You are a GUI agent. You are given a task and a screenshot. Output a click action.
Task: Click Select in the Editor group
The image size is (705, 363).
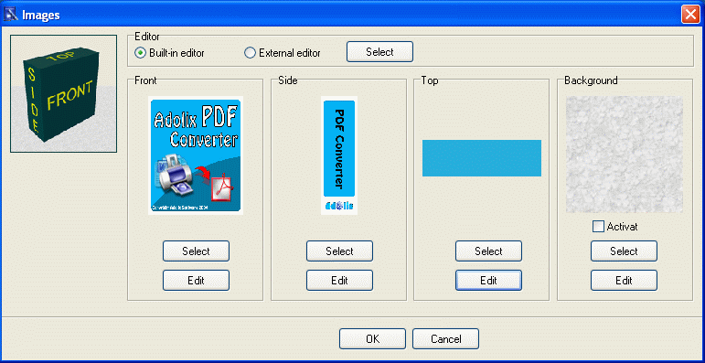point(379,52)
